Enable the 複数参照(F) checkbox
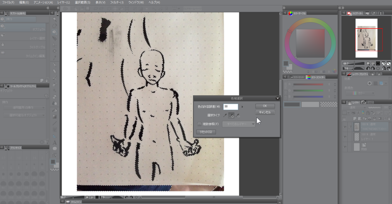 199,124
